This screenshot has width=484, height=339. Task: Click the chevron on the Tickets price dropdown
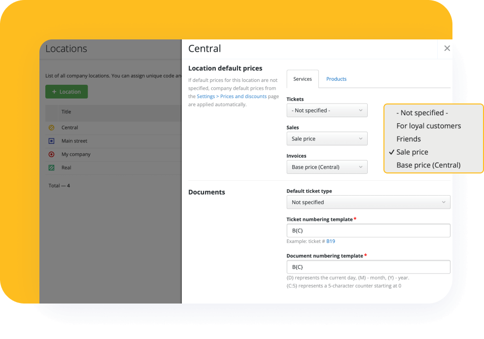pyautogui.click(x=361, y=110)
